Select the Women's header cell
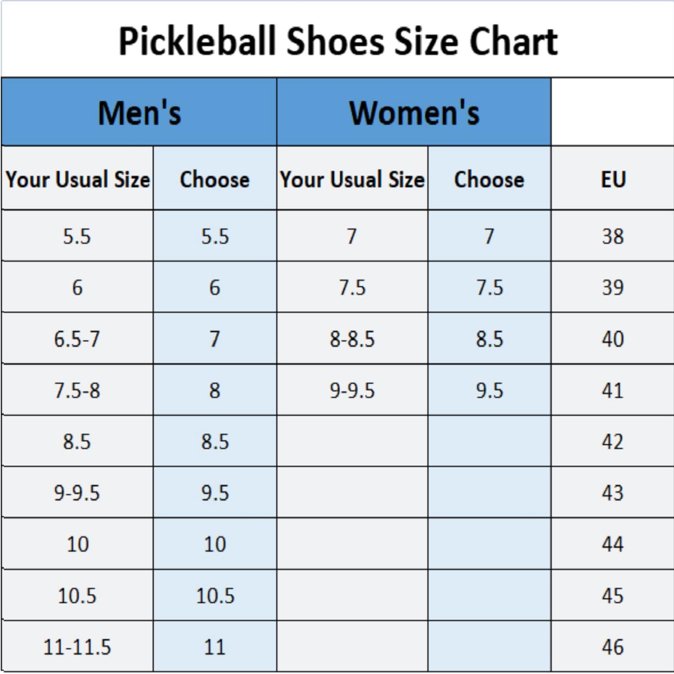The image size is (674, 674). pos(414,113)
